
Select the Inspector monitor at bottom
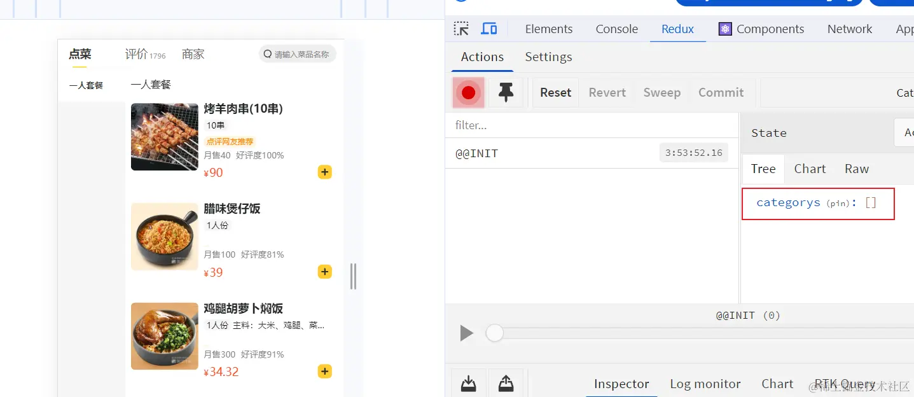pyautogui.click(x=621, y=384)
